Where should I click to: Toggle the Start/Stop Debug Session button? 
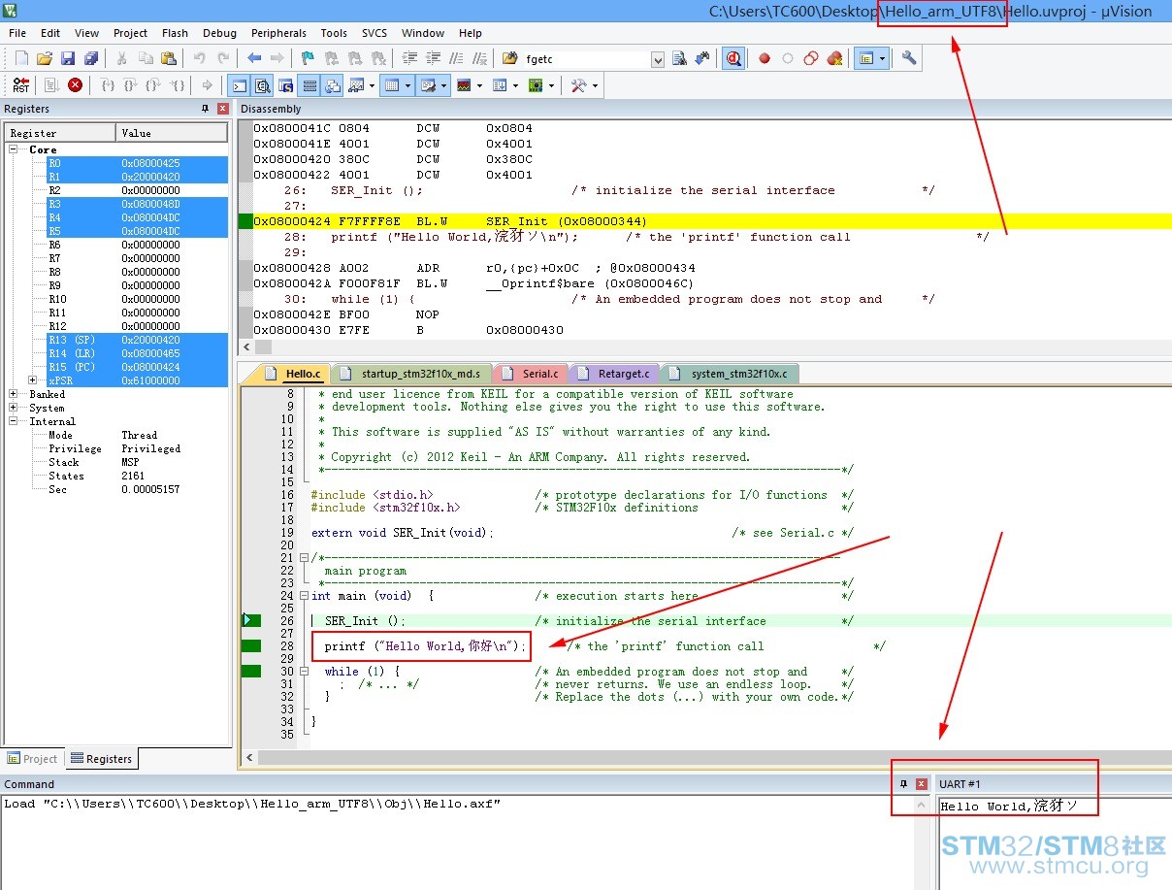pyautogui.click(x=733, y=58)
